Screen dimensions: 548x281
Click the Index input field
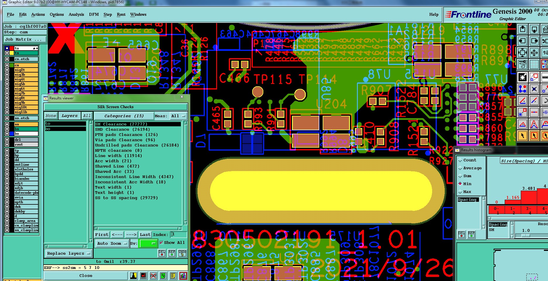click(x=179, y=235)
